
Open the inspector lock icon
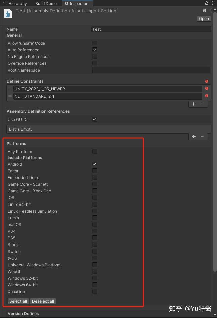click(x=206, y=3)
